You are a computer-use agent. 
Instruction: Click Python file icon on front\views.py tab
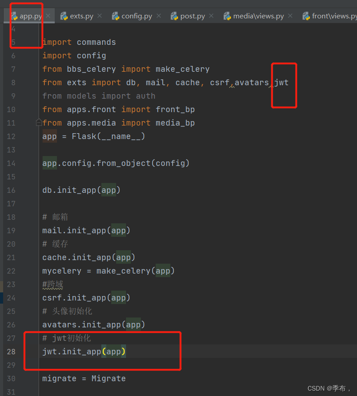tap(306, 16)
